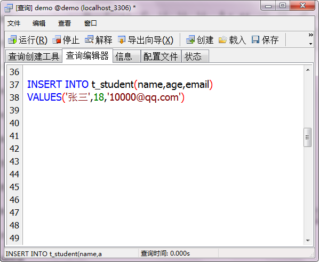The height and width of the screenshot is (262, 319).
Task: Click the scrollbar up arrow in the editor
Action: (x=308, y=70)
